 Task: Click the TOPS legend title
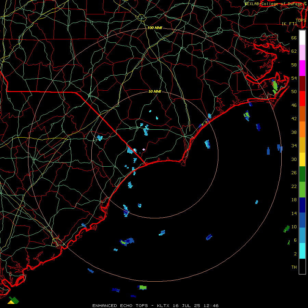[301, 20]
